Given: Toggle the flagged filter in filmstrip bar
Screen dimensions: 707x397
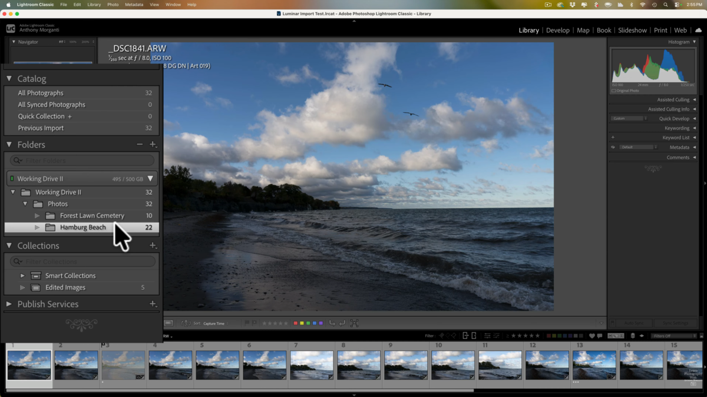Looking at the screenshot, I should click(x=441, y=336).
